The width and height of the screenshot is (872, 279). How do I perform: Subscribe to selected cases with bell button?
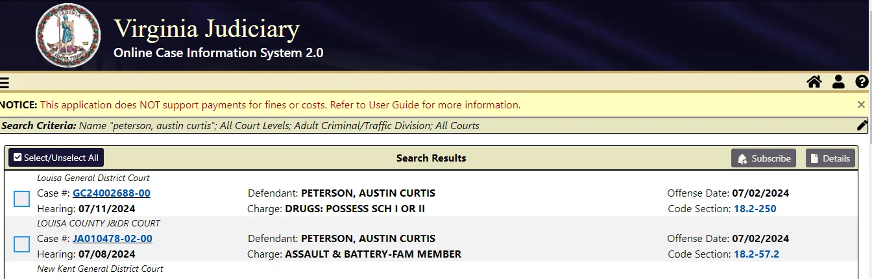pyautogui.click(x=764, y=158)
